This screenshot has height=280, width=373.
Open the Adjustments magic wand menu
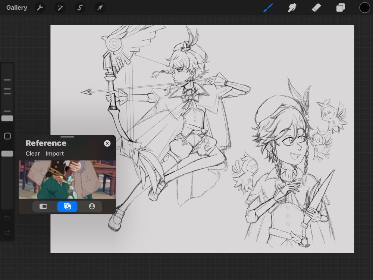60,7
